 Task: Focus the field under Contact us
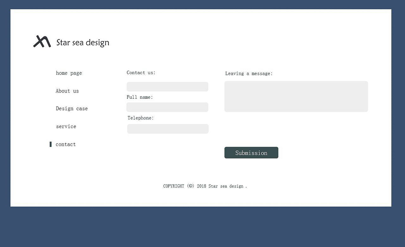(167, 87)
